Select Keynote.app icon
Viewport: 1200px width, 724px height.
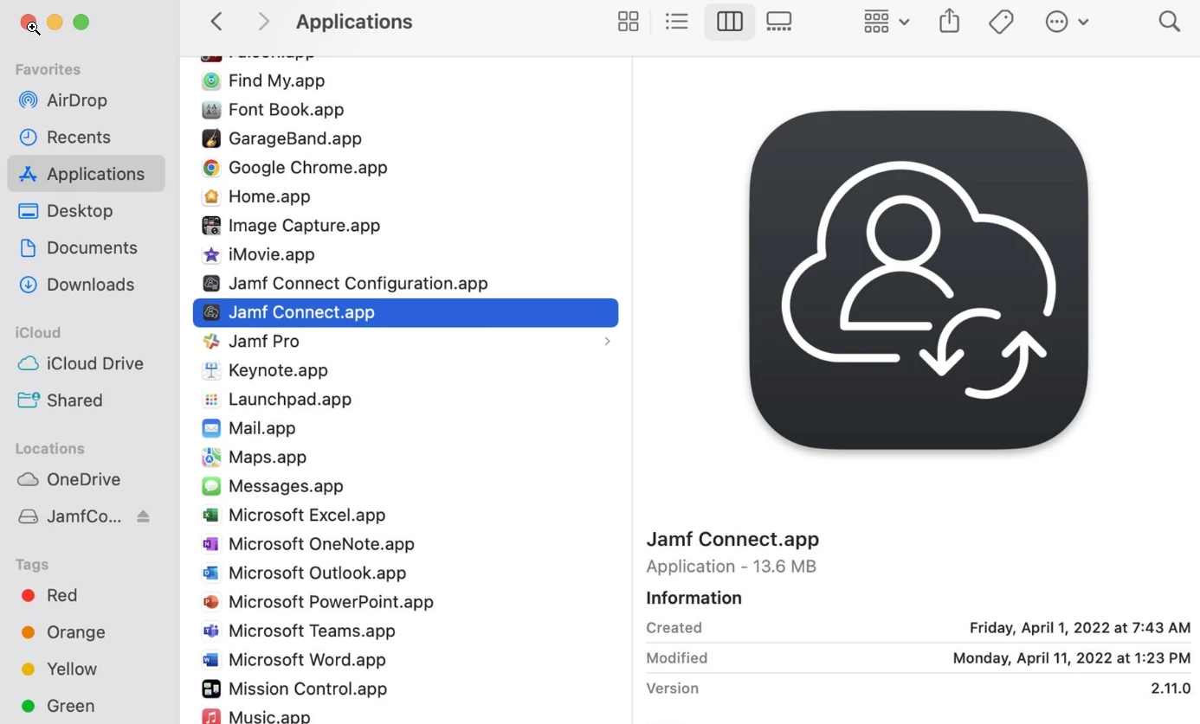pyautogui.click(x=211, y=370)
